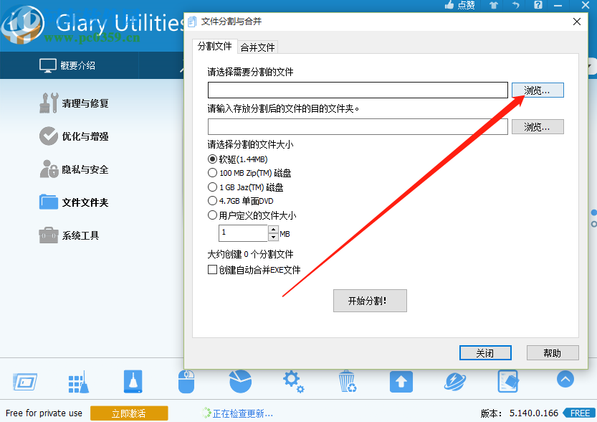Select the 100 MB Zip(TM) 磁盘 radio button

[x=212, y=173]
